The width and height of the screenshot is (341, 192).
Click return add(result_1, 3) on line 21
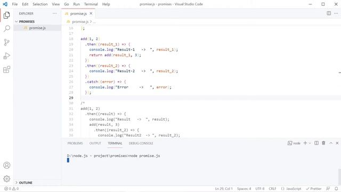pyautogui.click(x=115, y=55)
